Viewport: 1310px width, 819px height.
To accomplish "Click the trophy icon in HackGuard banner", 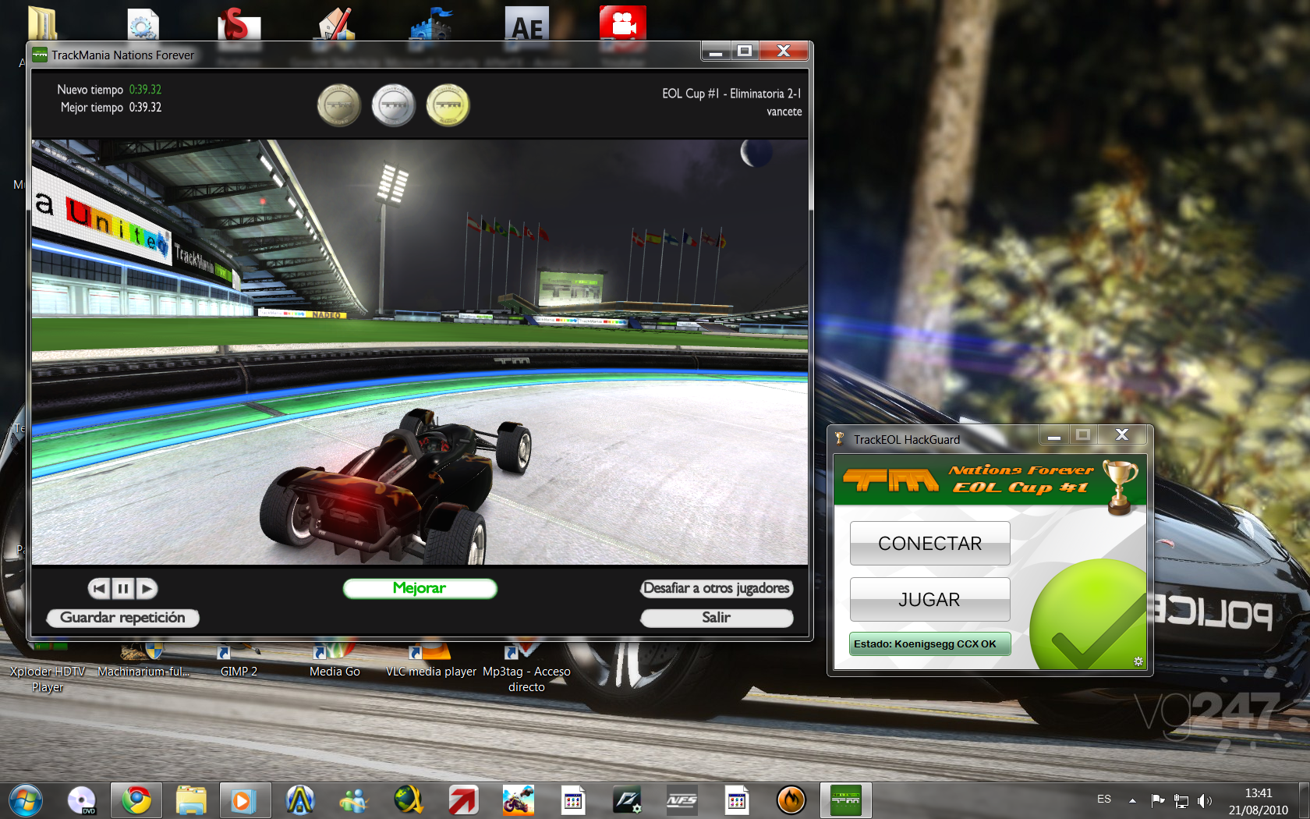I will click(x=1120, y=487).
